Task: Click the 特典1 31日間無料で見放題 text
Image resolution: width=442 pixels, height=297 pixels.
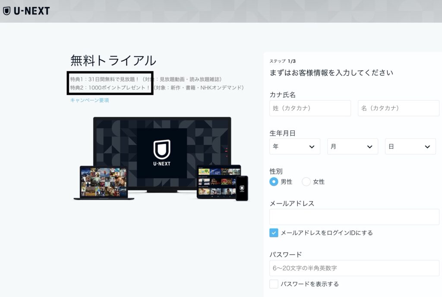Action: pyautogui.click(x=104, y=79)
